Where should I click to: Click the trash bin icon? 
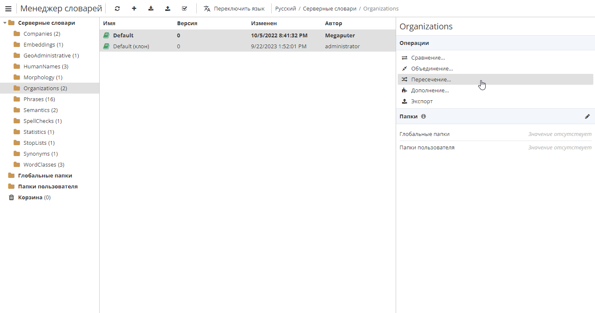[11, 197]
